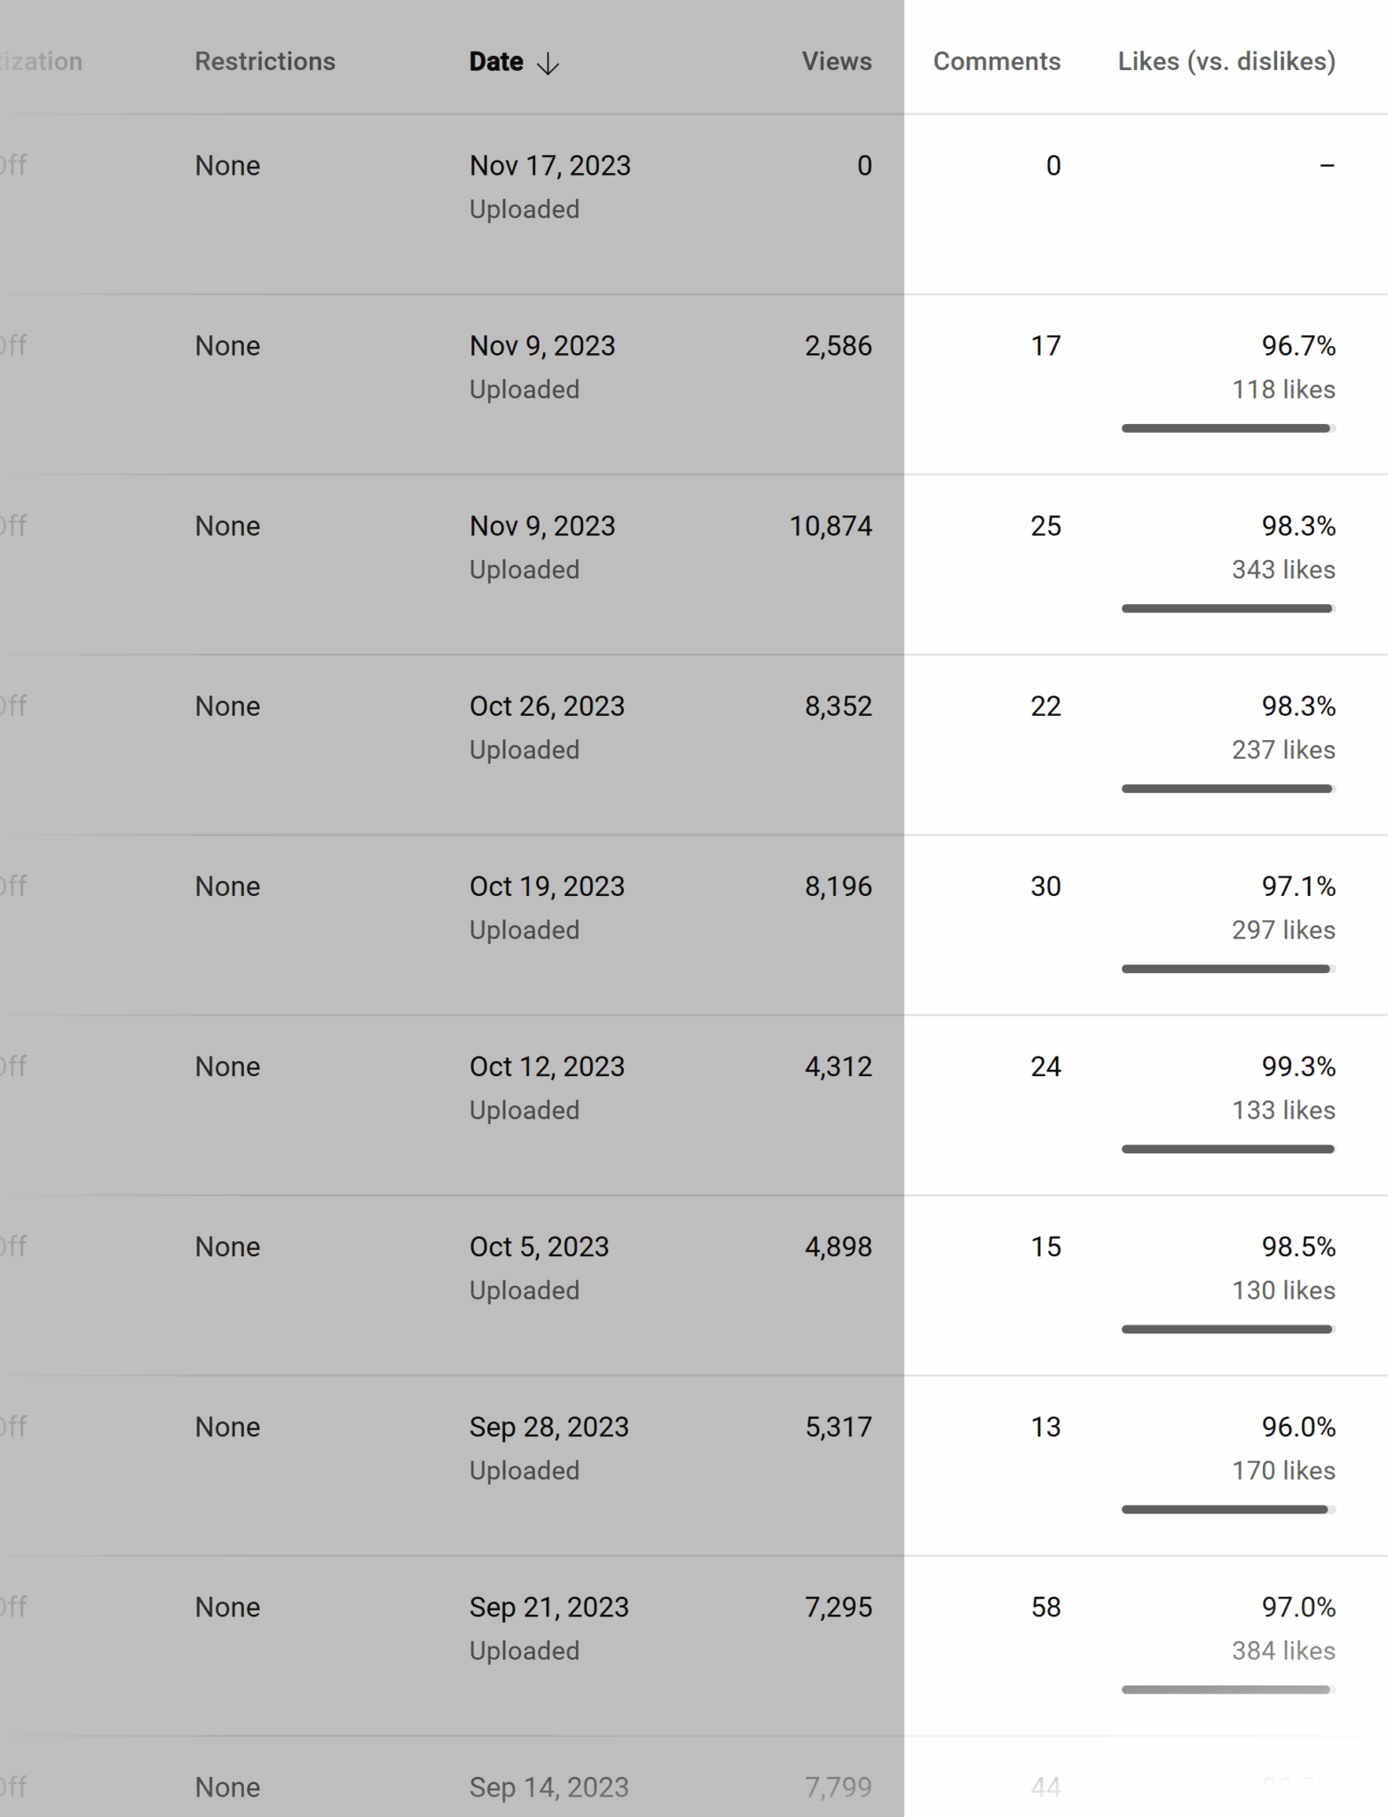Open comments count 17 for the Nov 9 video
Image resolution: width=1388 pixels, height=1817 pixels.
click(1045, 346)
